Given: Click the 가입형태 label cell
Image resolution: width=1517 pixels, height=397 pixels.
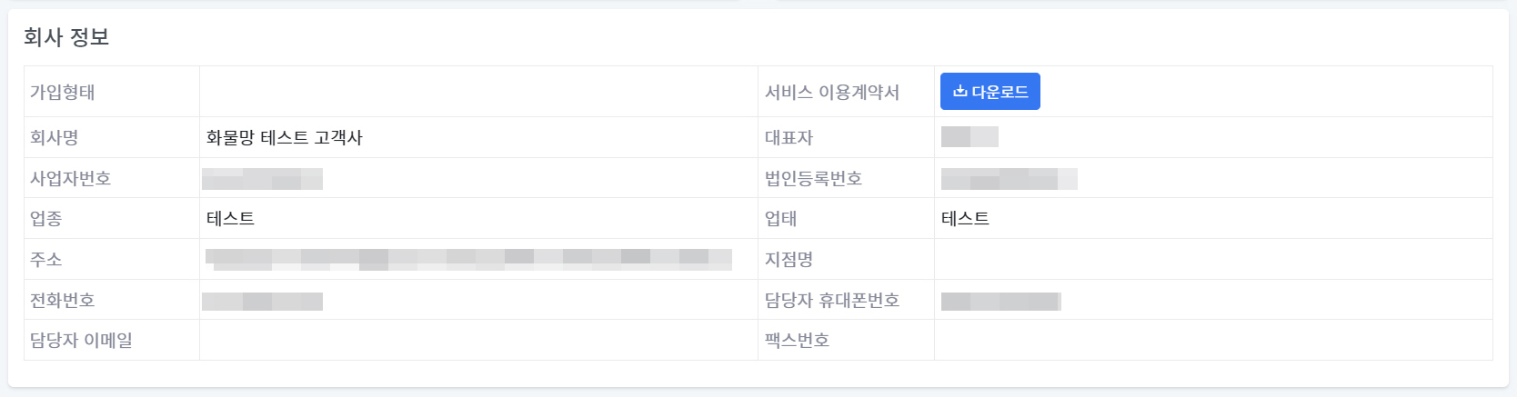Looking at the screenshot, I should coord(112,92).
